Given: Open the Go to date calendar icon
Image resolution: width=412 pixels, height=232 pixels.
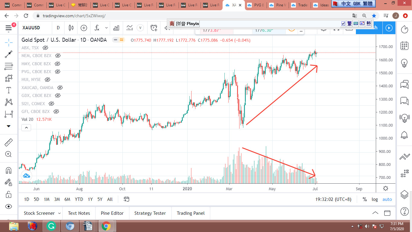Looking at the screenshot, I should point(126,199).
